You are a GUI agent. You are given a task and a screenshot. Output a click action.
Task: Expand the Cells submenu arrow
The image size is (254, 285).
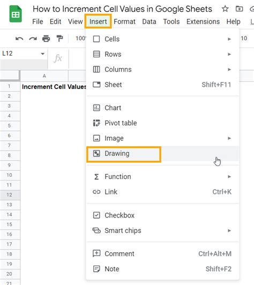tap(229, 39)
